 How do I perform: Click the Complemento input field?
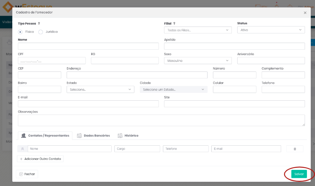click(x=283, y=75)
